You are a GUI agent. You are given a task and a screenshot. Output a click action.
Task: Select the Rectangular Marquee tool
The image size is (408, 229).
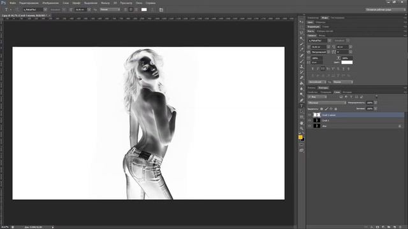(302, 27)
